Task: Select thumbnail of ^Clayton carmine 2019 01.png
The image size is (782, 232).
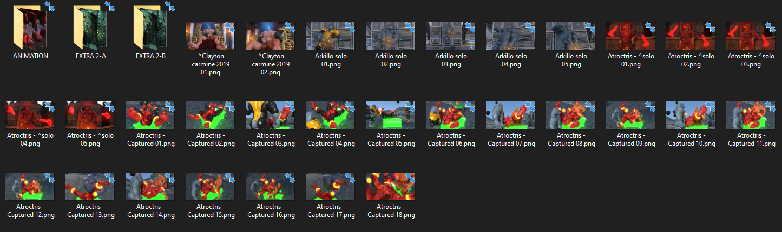Action: coord(210,36)
